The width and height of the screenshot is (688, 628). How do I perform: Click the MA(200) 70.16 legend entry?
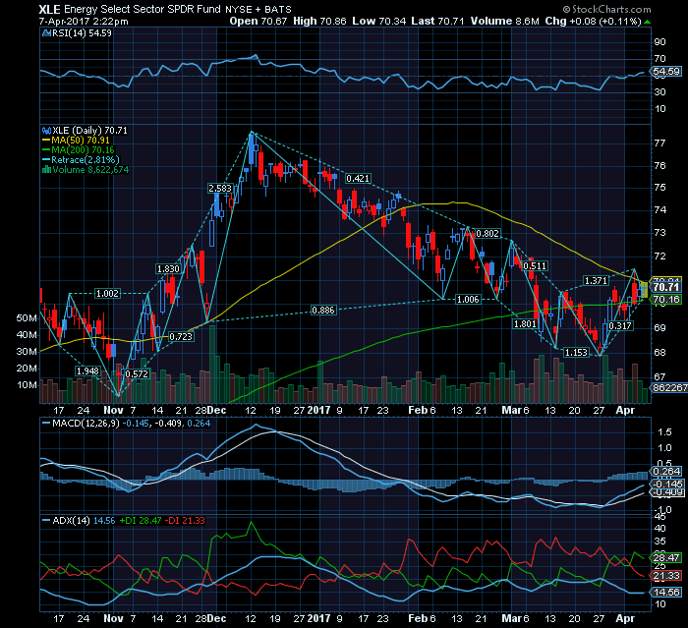tap(83, 150)
